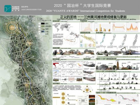Click the 设计来源 section heading
140x105 pixels.
(x=56, y=59)
